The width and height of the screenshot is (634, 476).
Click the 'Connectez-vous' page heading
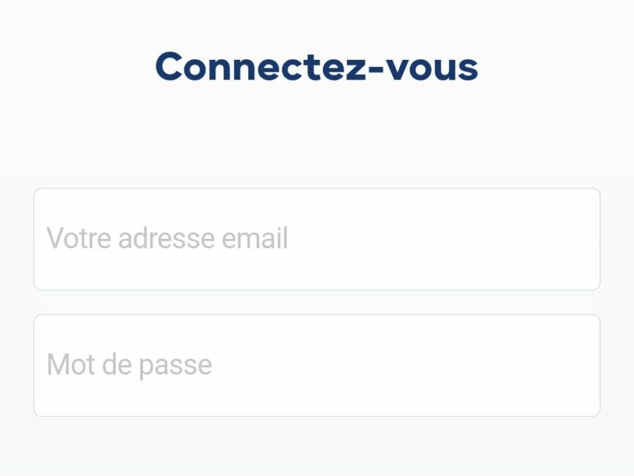317,67
